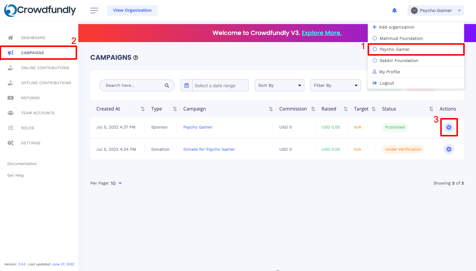Change the Per Page count dropdown
The image size is (476, 271).
(117, 183)
